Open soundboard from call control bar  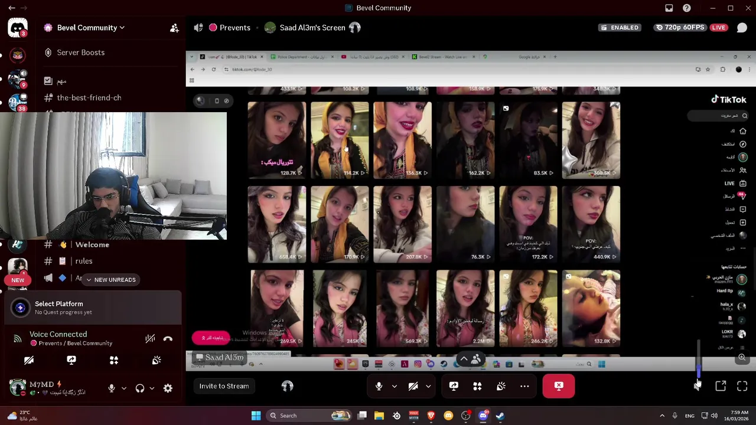click(x=501, y=386)
